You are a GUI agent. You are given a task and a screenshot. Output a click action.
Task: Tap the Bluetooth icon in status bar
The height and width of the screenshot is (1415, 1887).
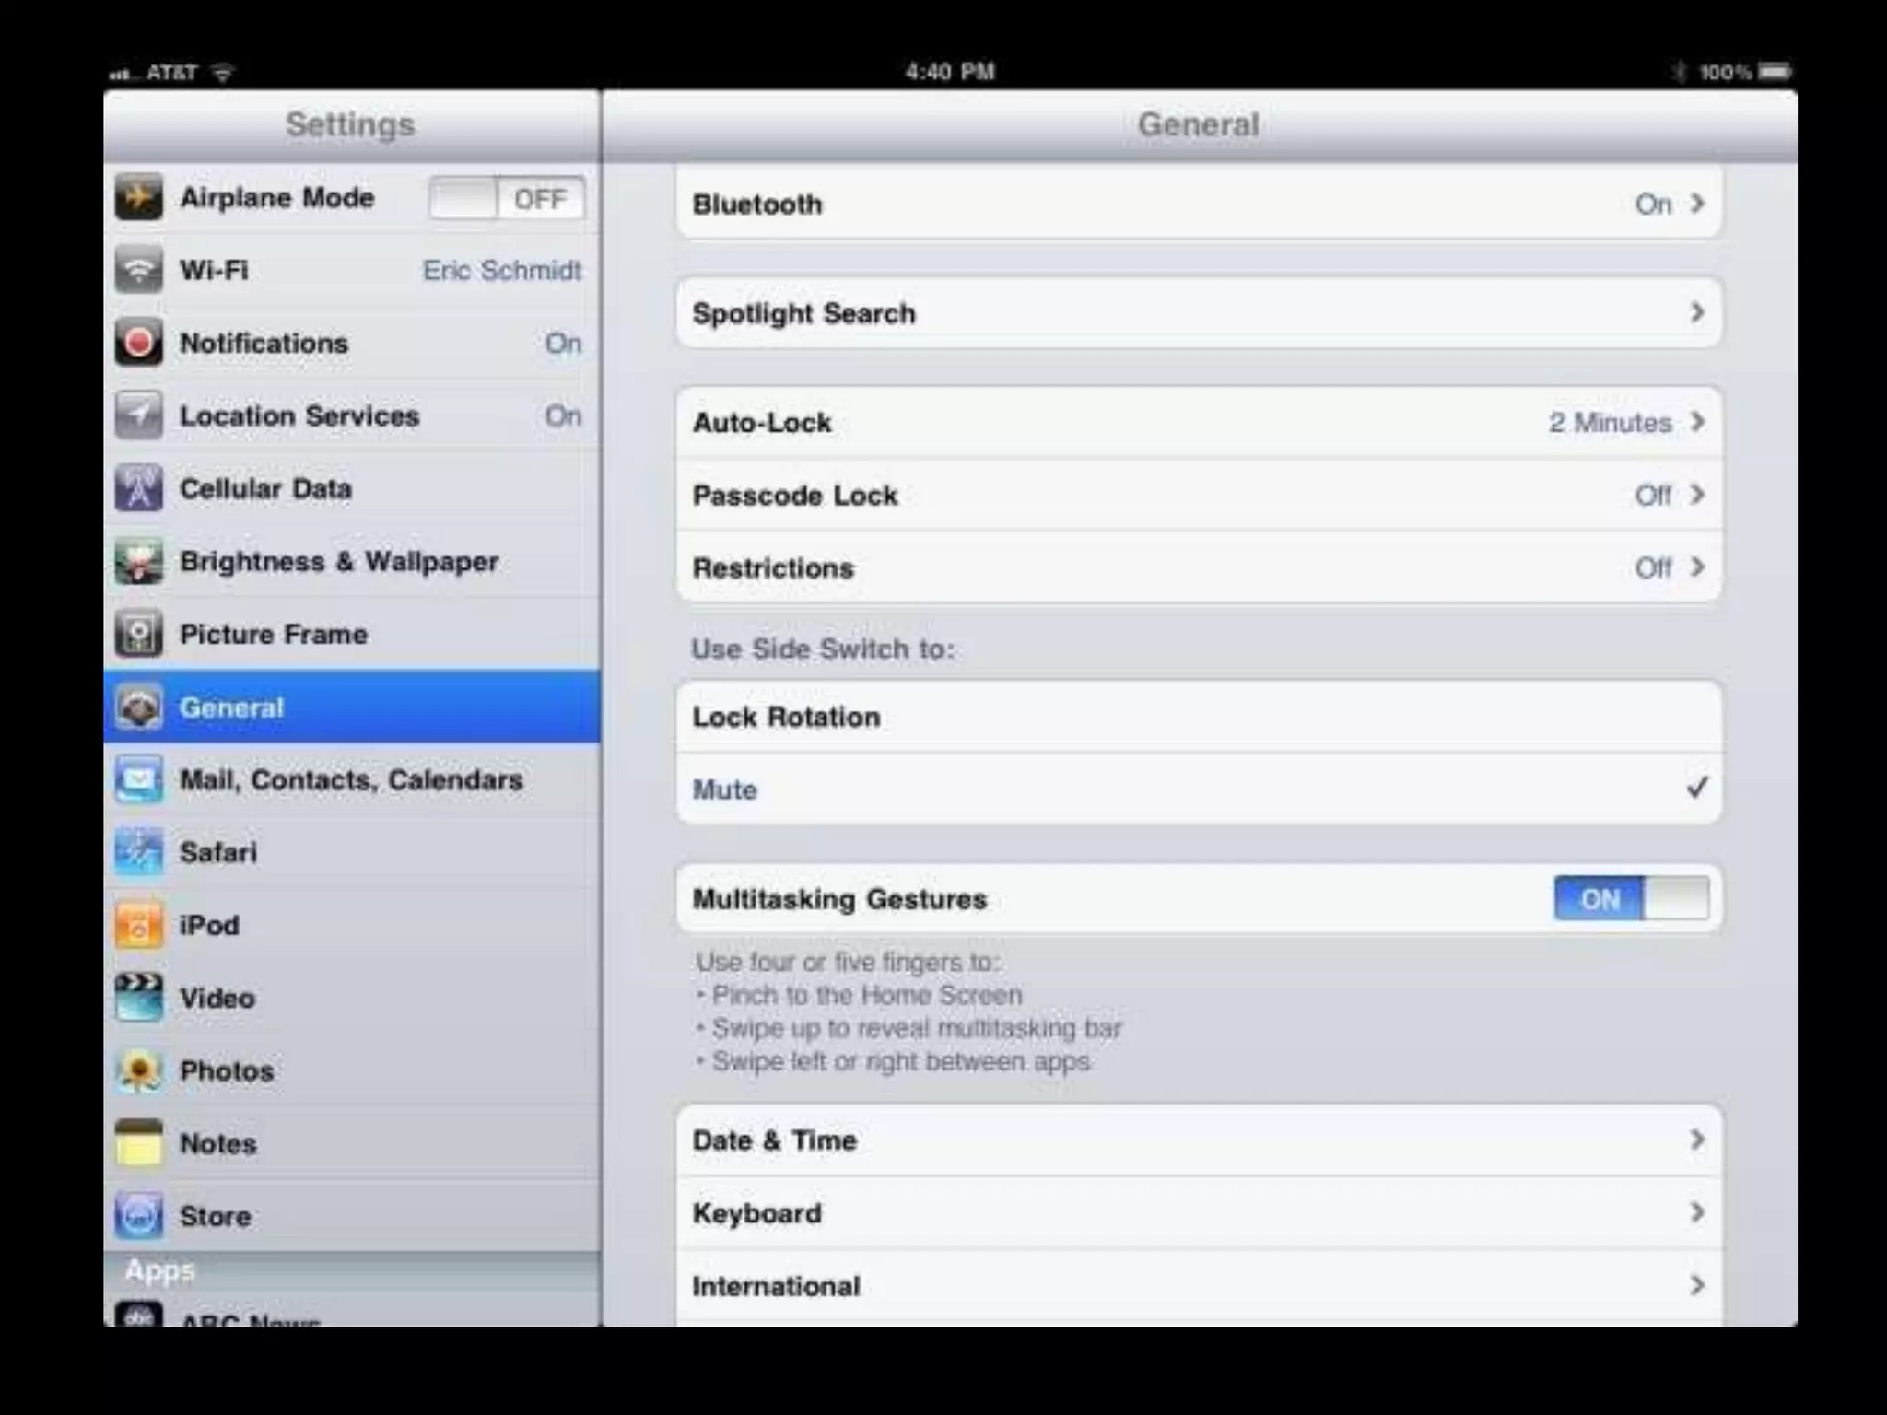(1679, 72)
